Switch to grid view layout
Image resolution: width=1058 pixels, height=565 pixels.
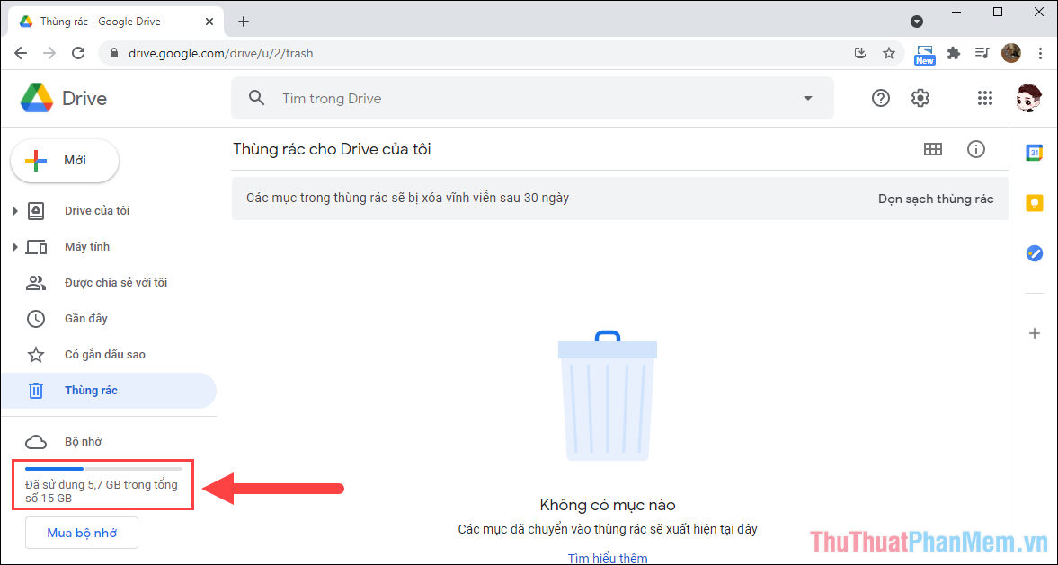pyautogui.click(x=932, y=149)
